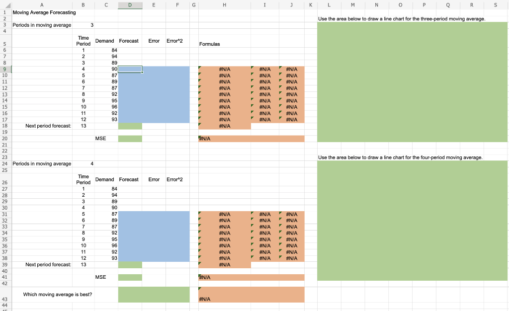Click orange #N/A cell H41

pyautogui.click(x=252, y=277)
